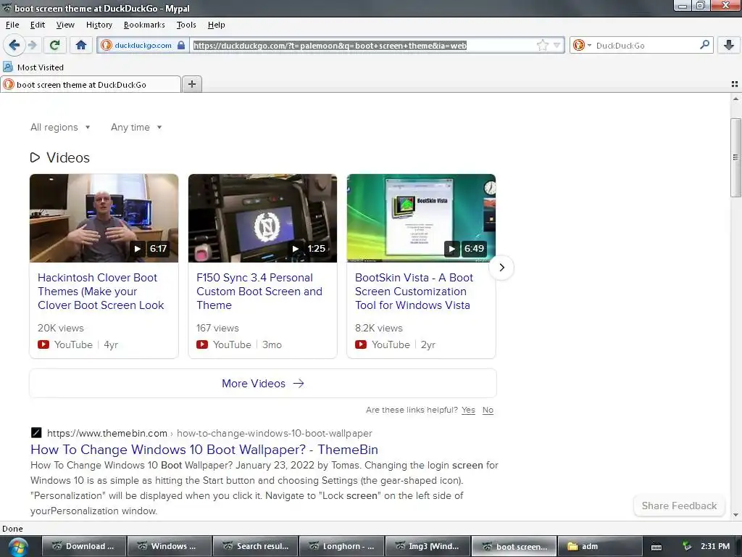Switch to Img3 taskbar window
Screen dimensions: 742x557
428,547
